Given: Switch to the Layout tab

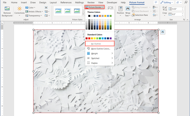Looking at the screenshot, I should 53,2.
